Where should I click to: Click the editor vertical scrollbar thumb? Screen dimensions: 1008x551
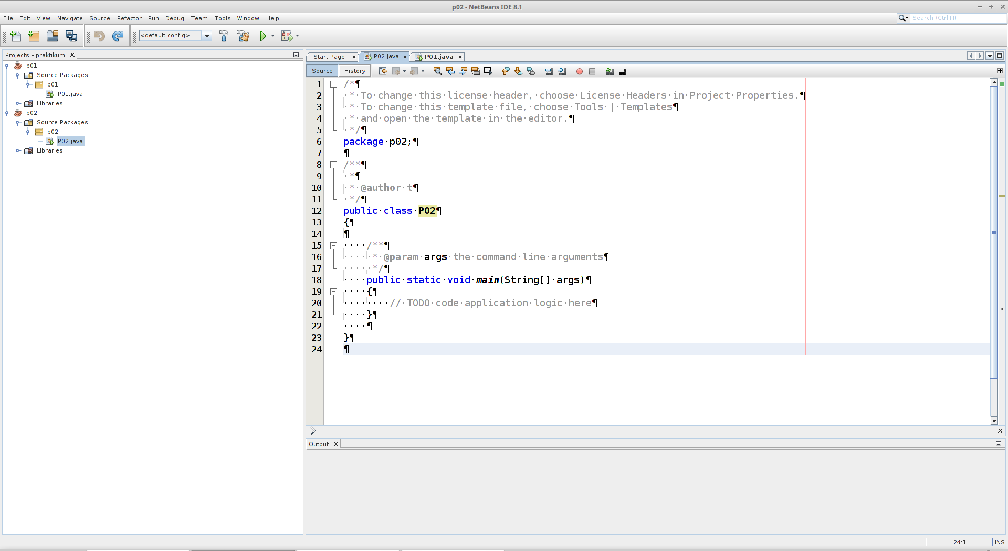point(994,232)
